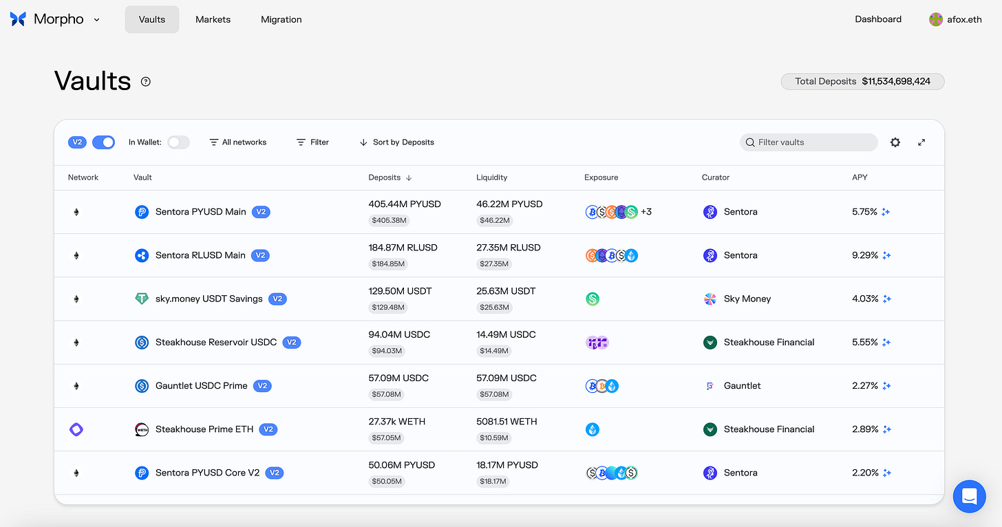Enable the In Wallet toggle
The height and width of the screenshot is (527, 1002).
click(178, 142)
